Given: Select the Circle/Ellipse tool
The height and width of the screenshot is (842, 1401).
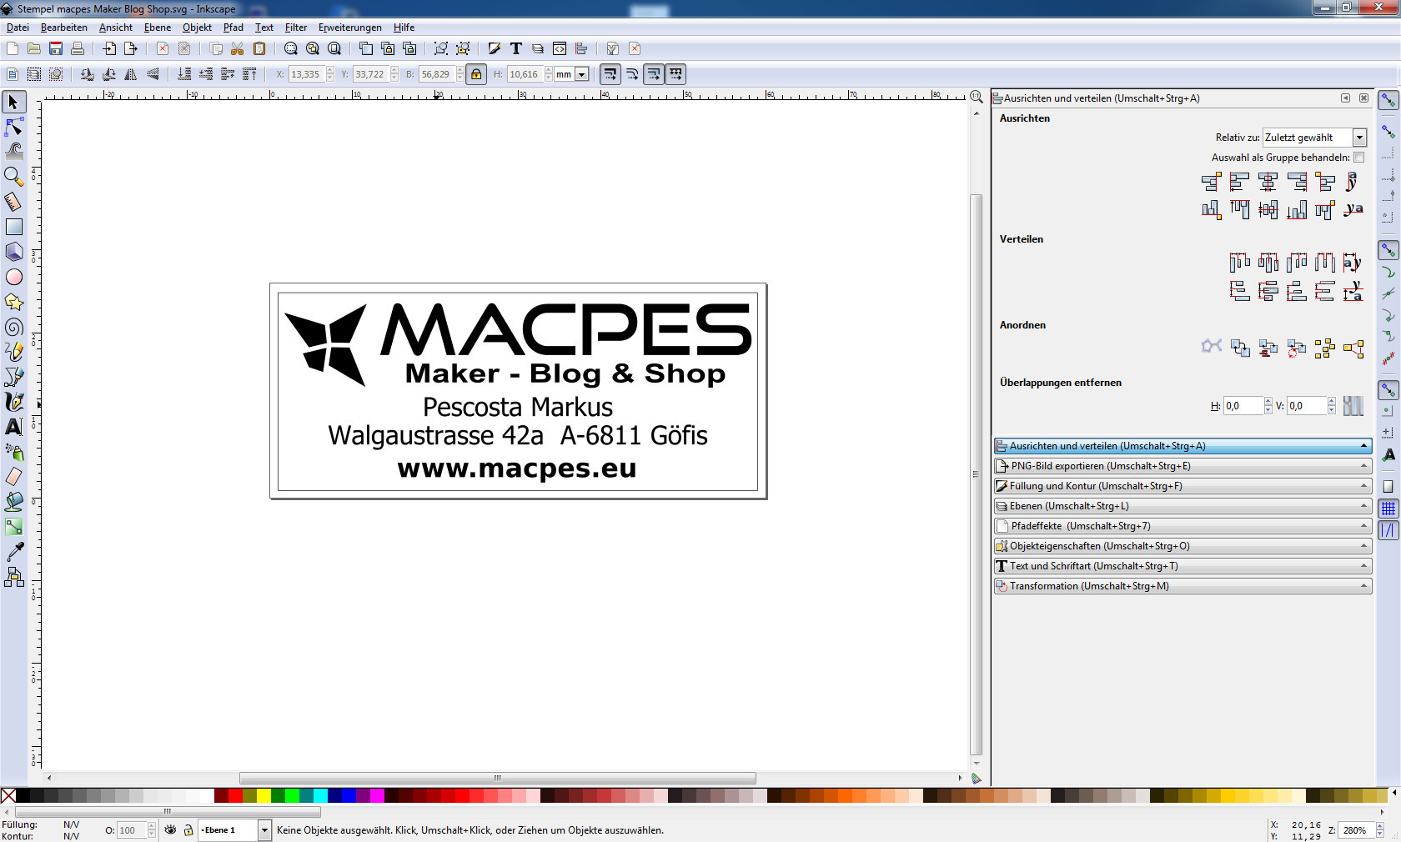Looking at the screenshot, I should click(13, 277).
